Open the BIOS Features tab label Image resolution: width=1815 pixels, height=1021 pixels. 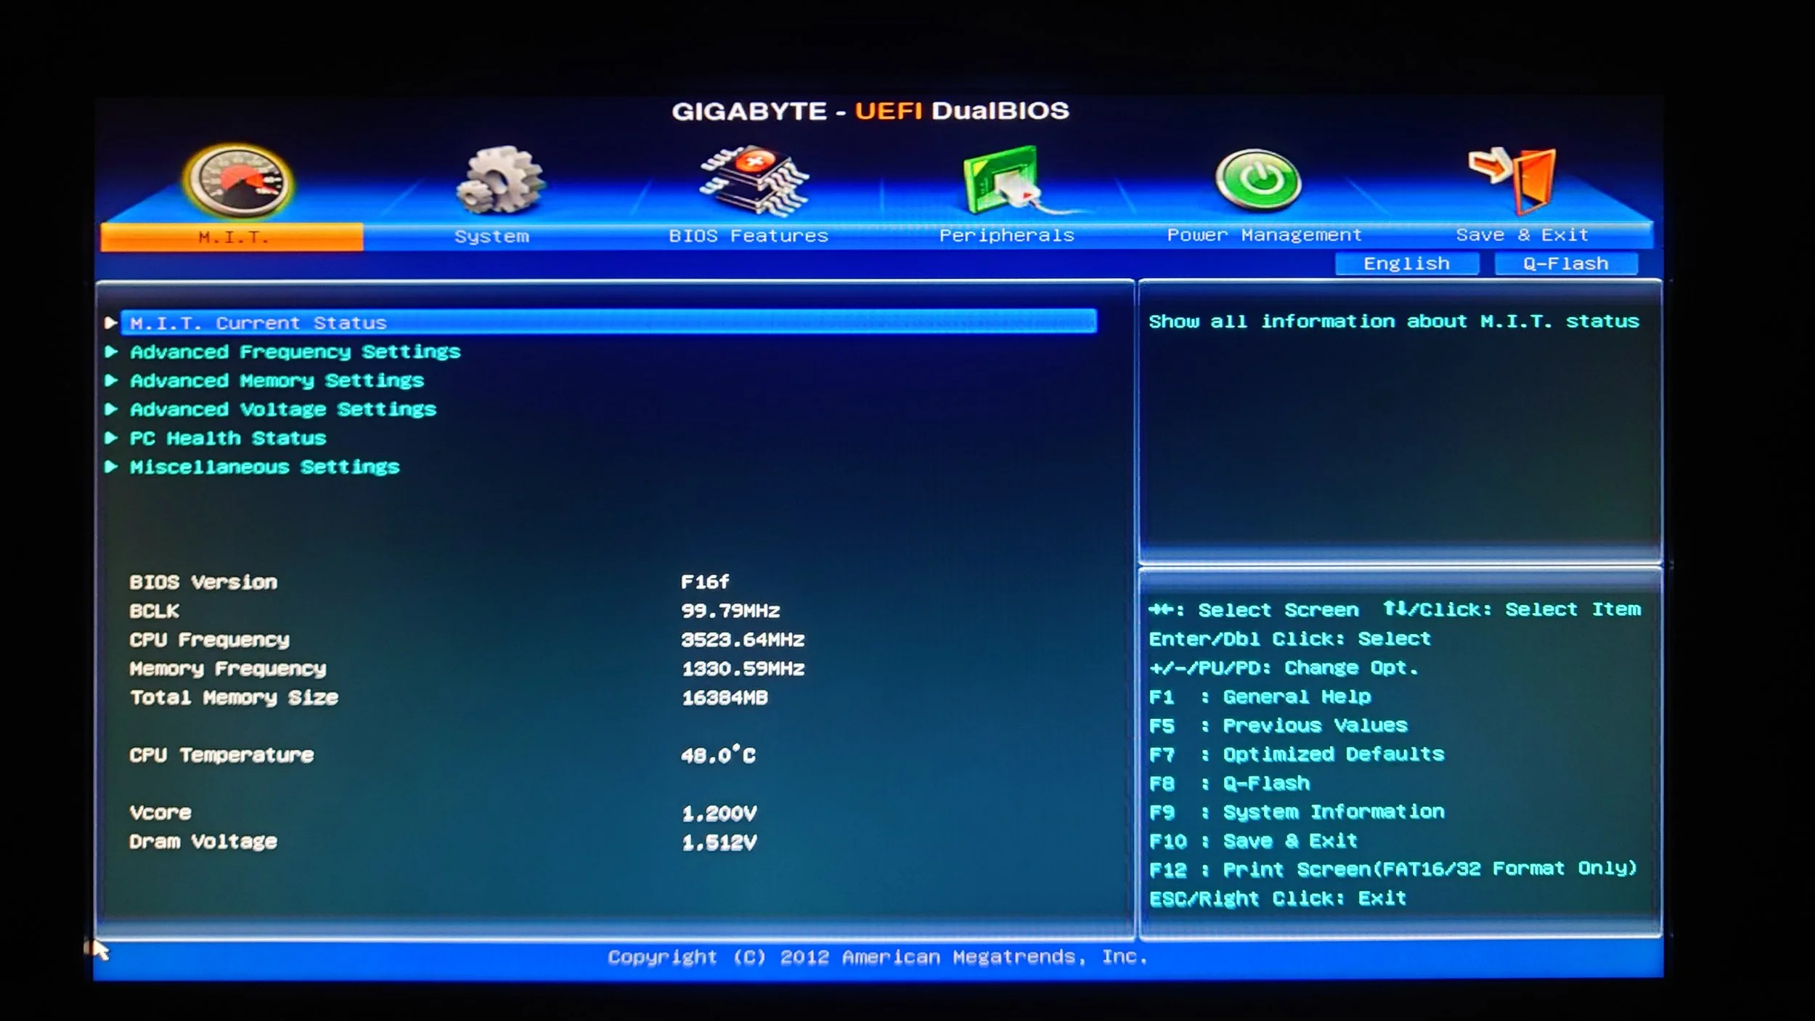(748, 235)
